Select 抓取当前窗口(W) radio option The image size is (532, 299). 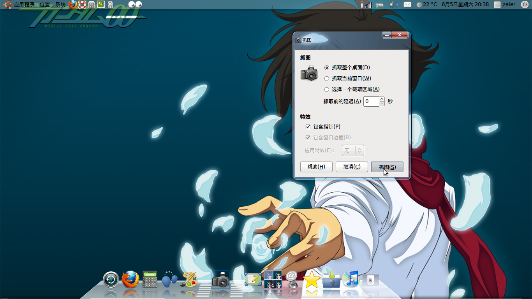(x=348, y=78)
